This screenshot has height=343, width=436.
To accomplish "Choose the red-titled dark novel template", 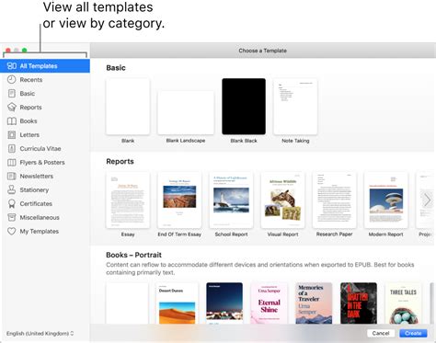I will coord(359,303).
